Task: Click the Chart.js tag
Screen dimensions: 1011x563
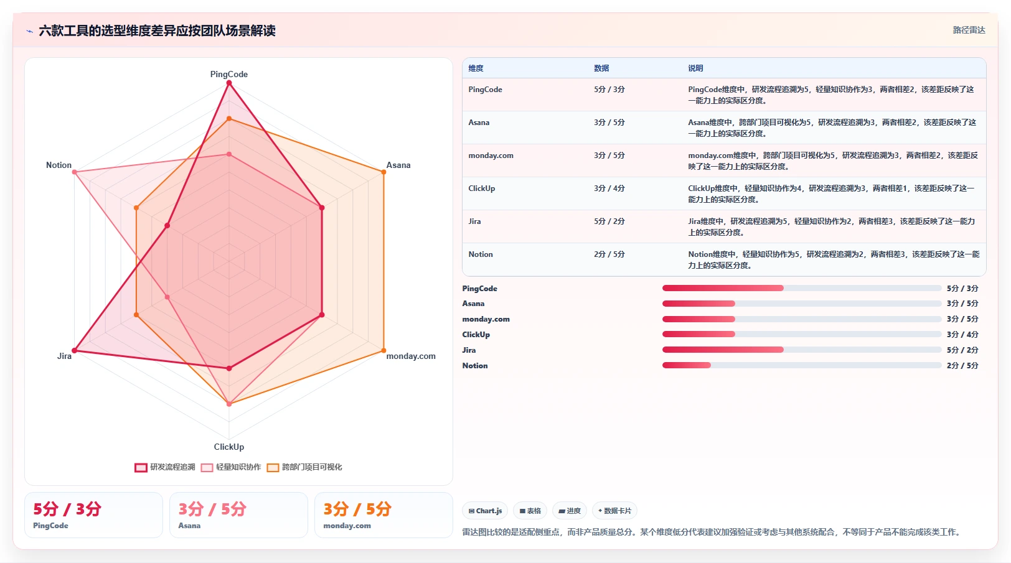Action: 485,511
